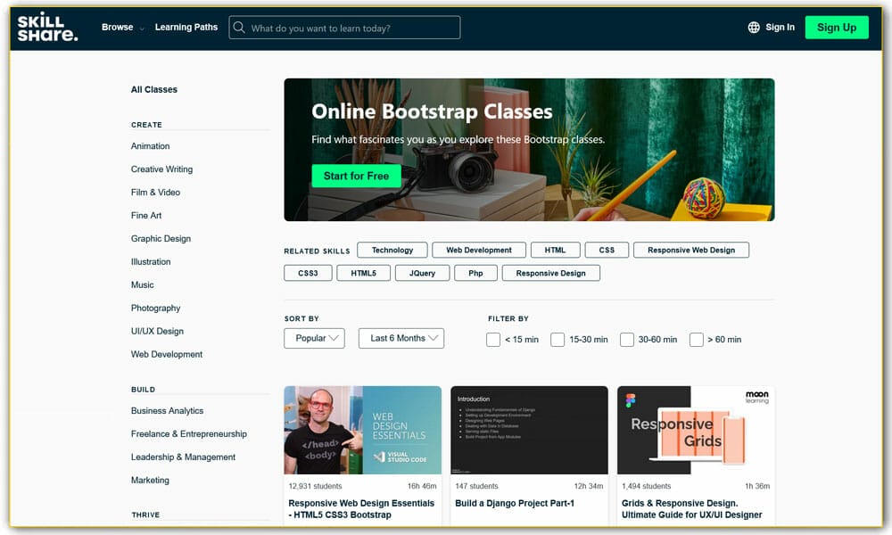The height and width of the screenshot is (535, 892).
Task: Open the "Build a Django Project Part-1" thumbnail
Action: pos(529,430)
